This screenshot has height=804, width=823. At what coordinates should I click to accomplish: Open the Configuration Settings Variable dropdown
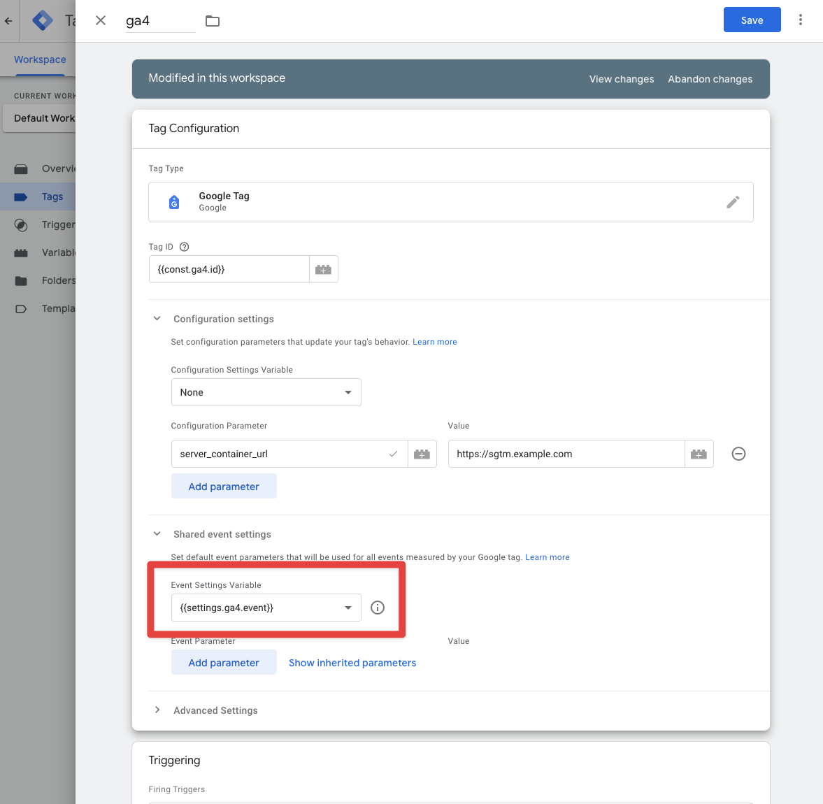click(x=266, y=392)
